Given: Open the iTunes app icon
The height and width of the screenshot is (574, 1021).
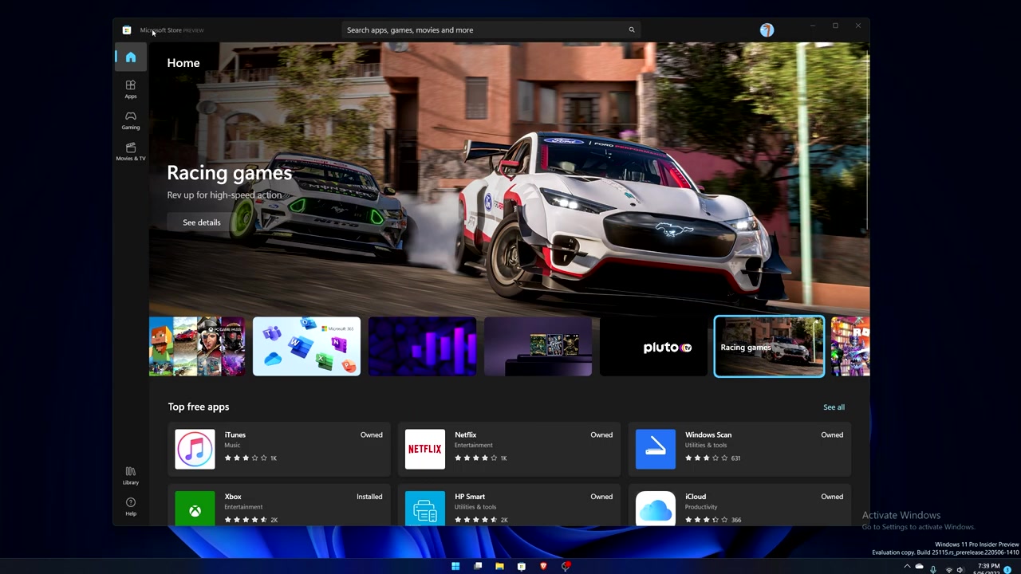Looking at the screenshot, I should pyautogui.click(x=195, y=449).
